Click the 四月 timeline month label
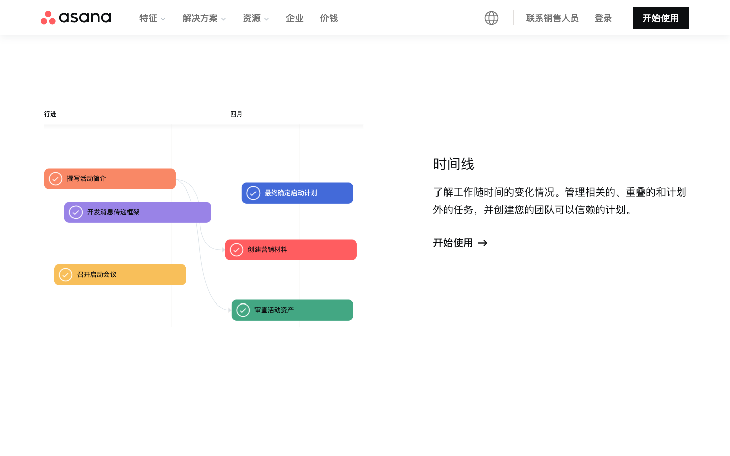The height and width of the screenshot is (456, 730). pos(236,114)
